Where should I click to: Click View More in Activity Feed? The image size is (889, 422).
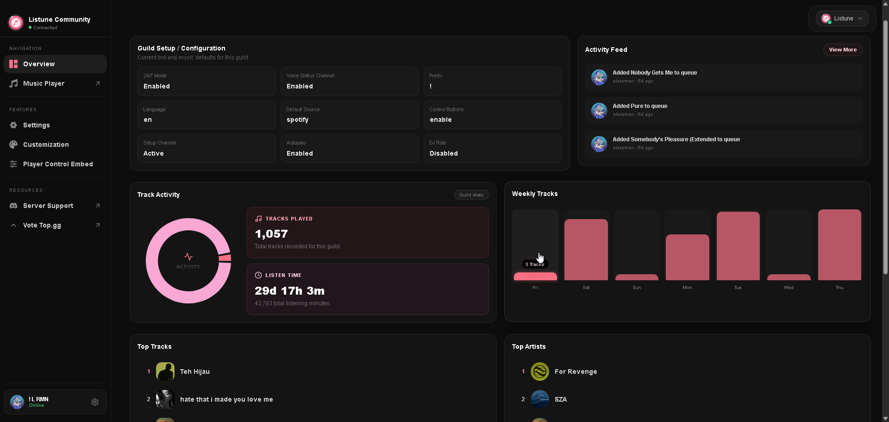(843, 50)
